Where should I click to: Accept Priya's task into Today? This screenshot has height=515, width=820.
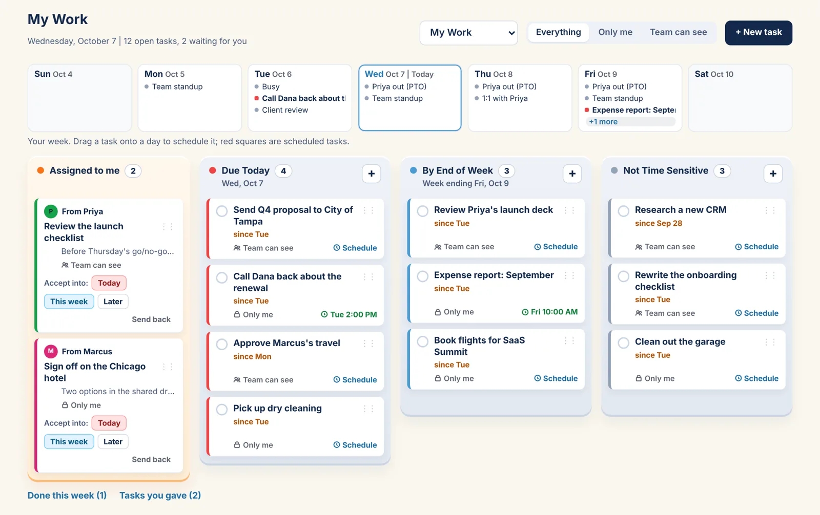tap(109, 283)
